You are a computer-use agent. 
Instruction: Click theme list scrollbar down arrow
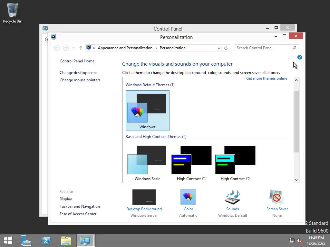tap(296, 180)
